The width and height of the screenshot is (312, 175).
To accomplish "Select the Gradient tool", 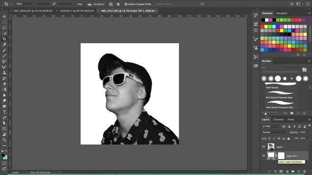I will point(4,89).
